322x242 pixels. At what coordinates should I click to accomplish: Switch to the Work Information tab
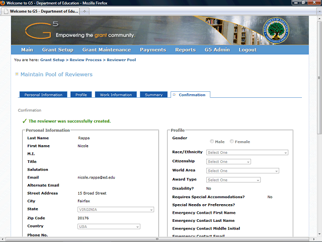click(116, 95)
